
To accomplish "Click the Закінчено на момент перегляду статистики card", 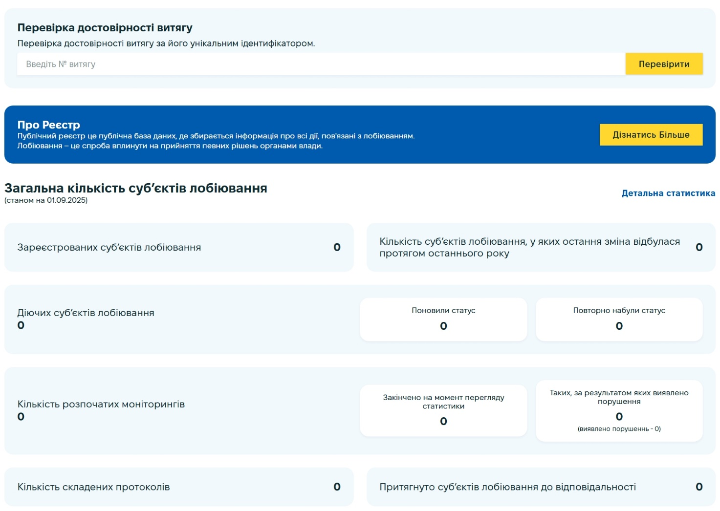I will coord(443,410).
